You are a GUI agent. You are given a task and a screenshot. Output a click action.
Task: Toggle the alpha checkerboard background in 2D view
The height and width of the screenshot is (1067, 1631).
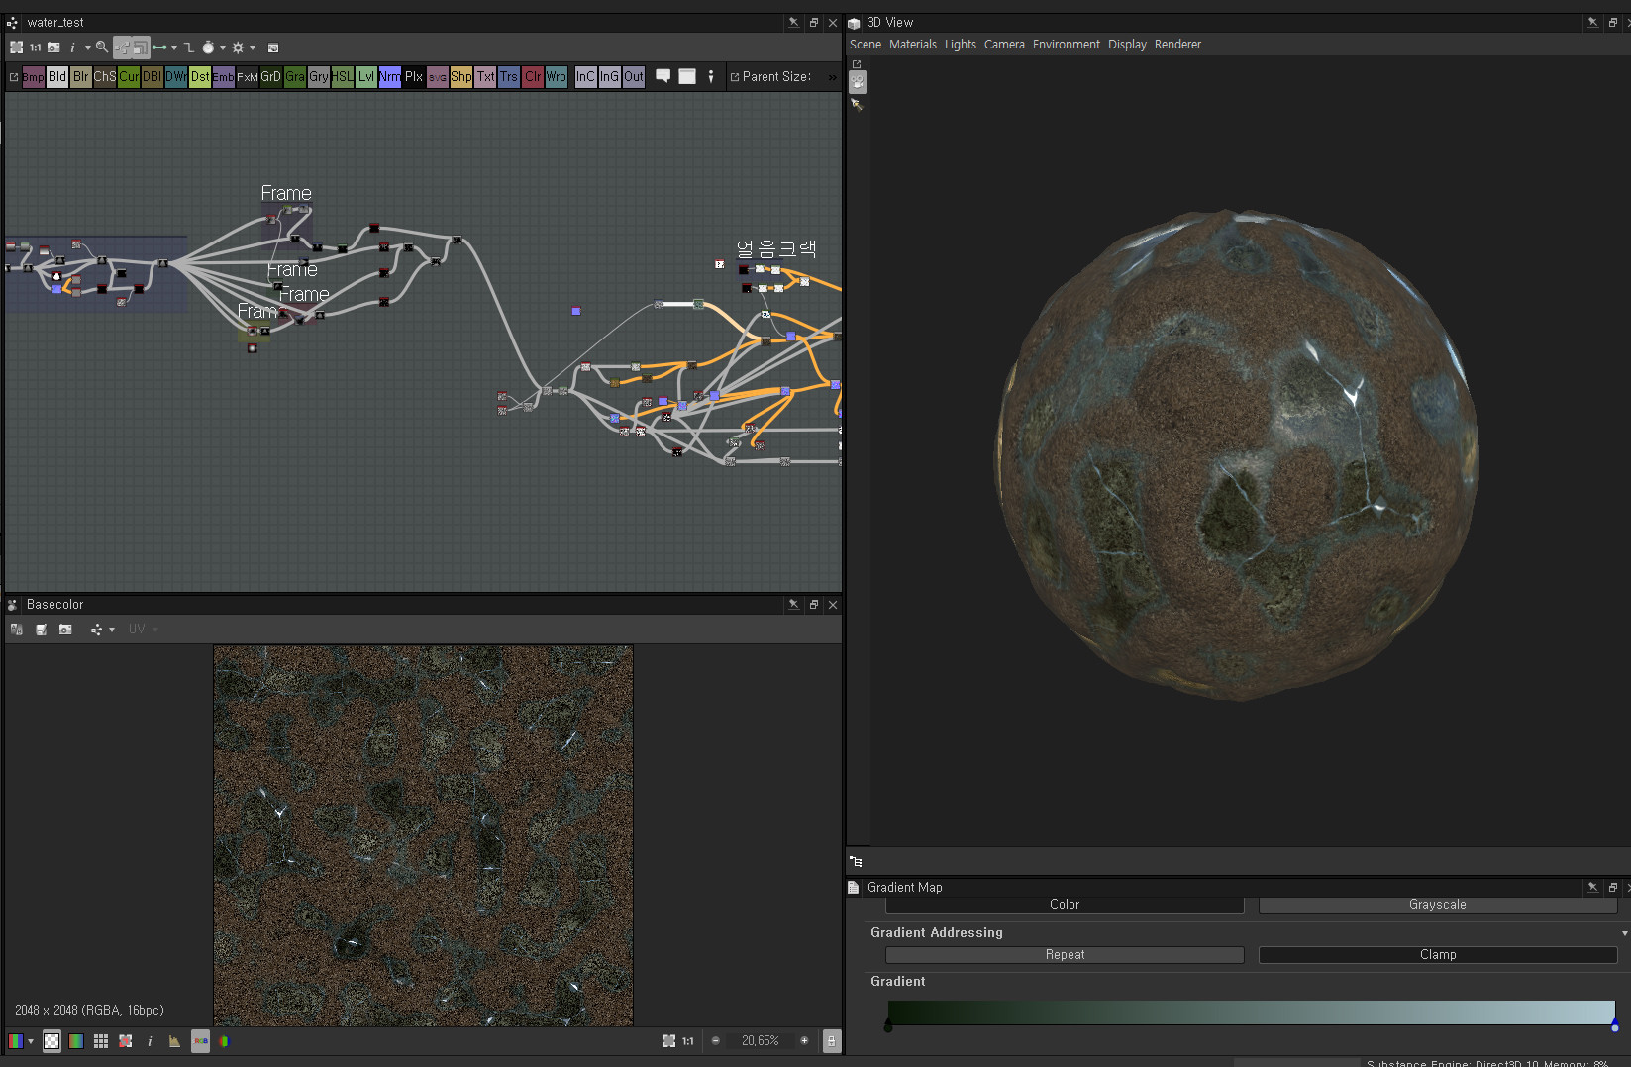(x=51, y=1040)
